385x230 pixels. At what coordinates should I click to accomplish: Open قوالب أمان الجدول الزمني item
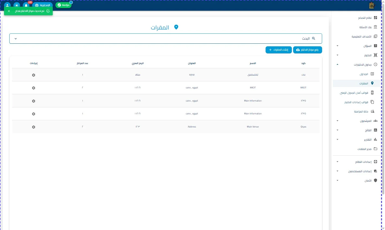pyautogui.click(x=357, y=93)
